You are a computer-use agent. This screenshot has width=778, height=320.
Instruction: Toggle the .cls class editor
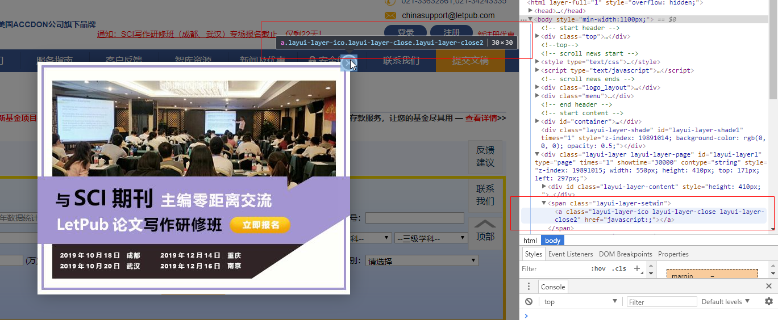point(619,268)
